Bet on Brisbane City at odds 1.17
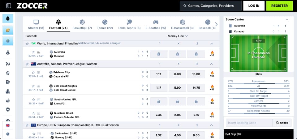The width and height of the screenshot is (297, 139). pos(159,74)
